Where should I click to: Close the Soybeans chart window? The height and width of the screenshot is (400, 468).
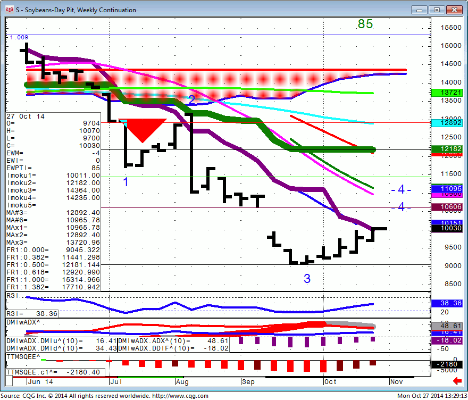454,10
